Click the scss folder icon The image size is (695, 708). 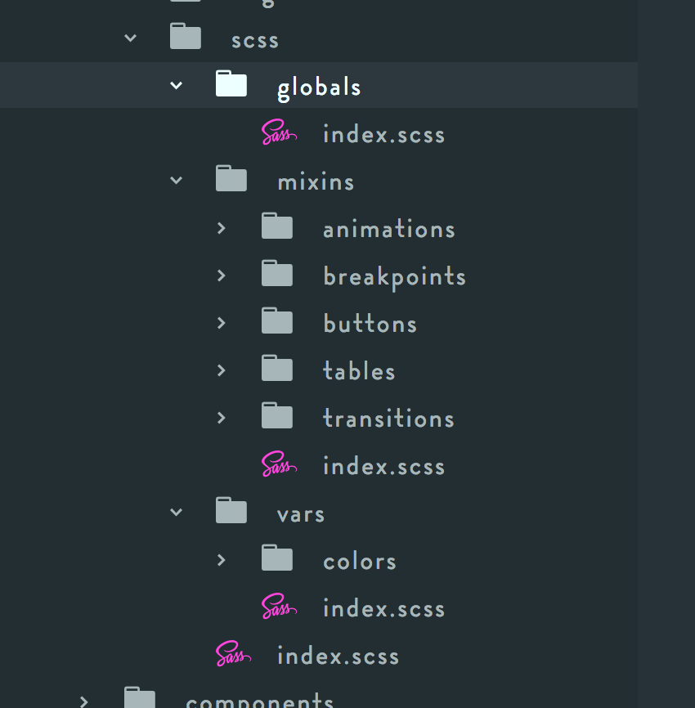pos(185,36)
